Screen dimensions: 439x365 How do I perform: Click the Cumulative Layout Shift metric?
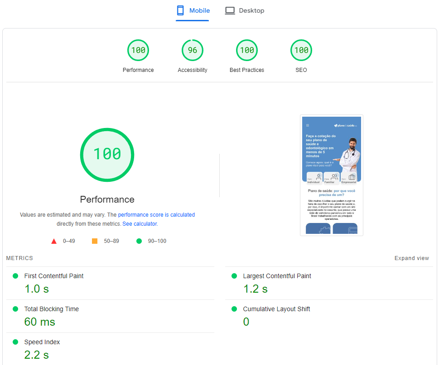tap(276, 309)
